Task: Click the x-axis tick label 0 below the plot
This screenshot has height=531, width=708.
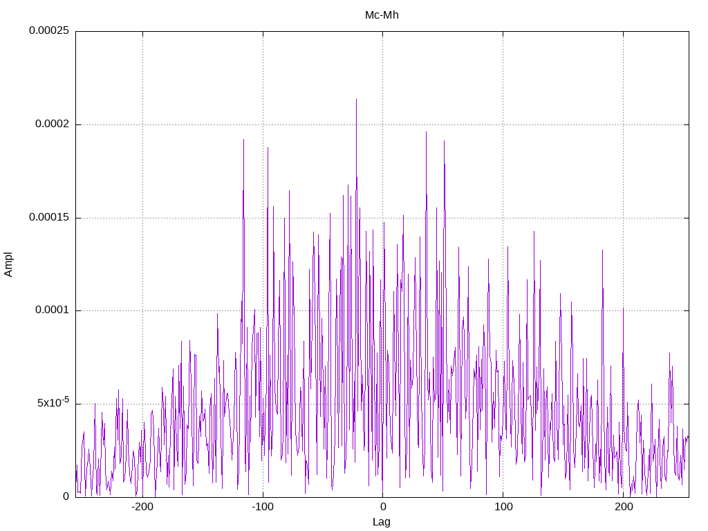Action: pos(383,507)
